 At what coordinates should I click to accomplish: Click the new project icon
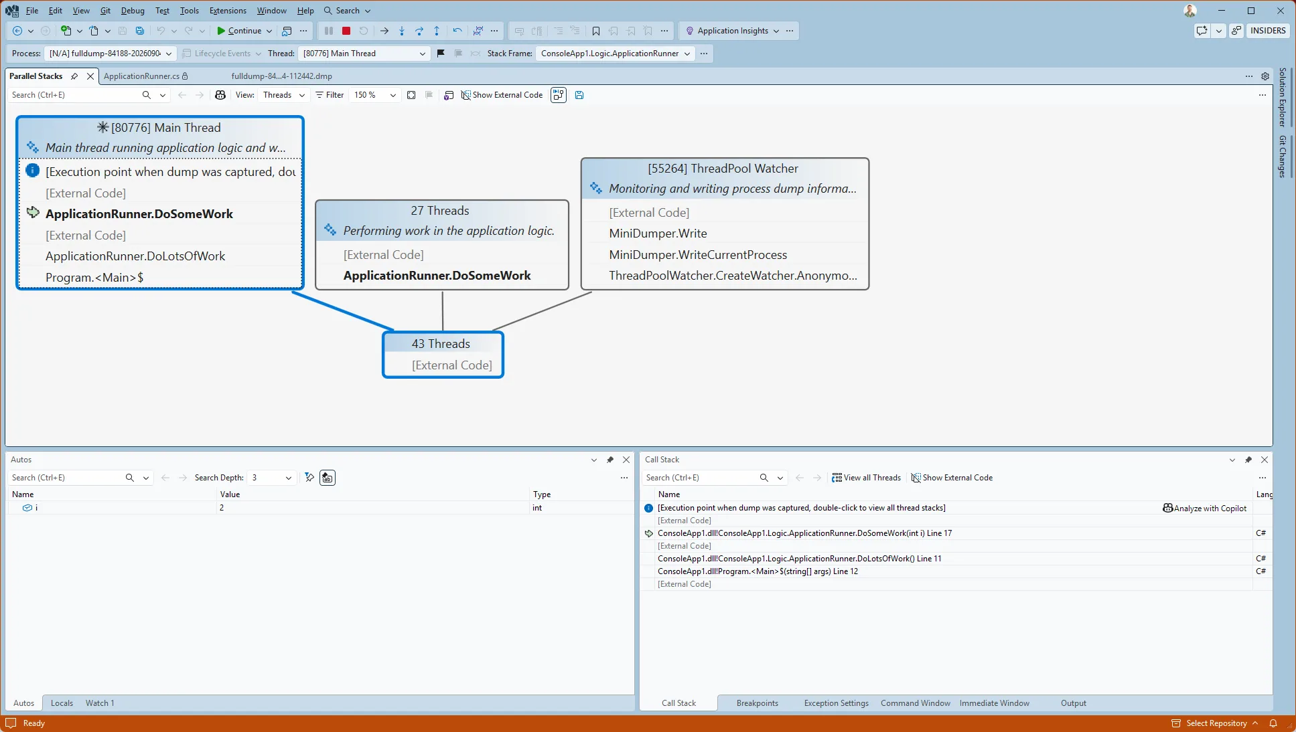66,31
